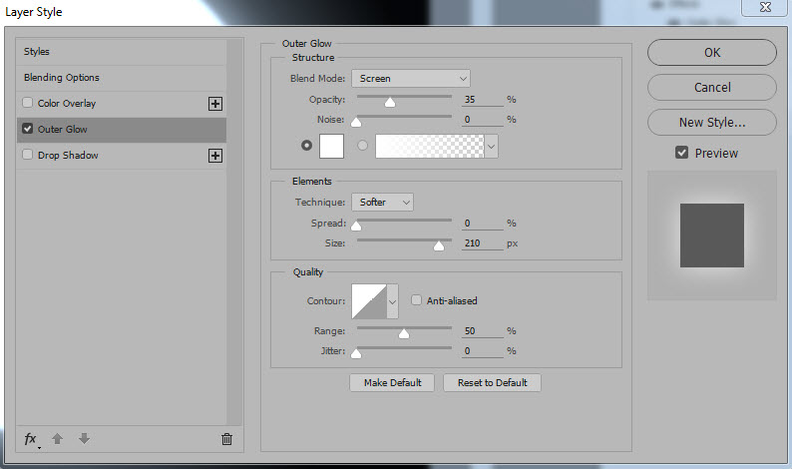Screen dimensions: 792x469
Task: Add another Color Overlay with its plus icon
Action: coord(215,104)
